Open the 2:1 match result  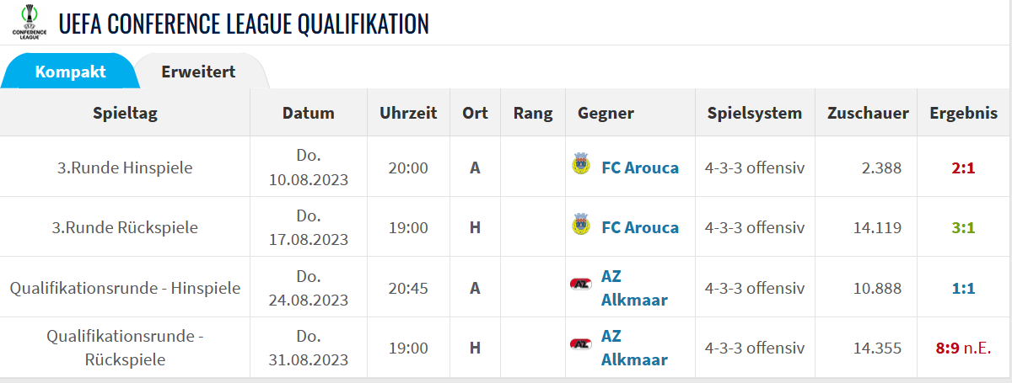point(963,168)
